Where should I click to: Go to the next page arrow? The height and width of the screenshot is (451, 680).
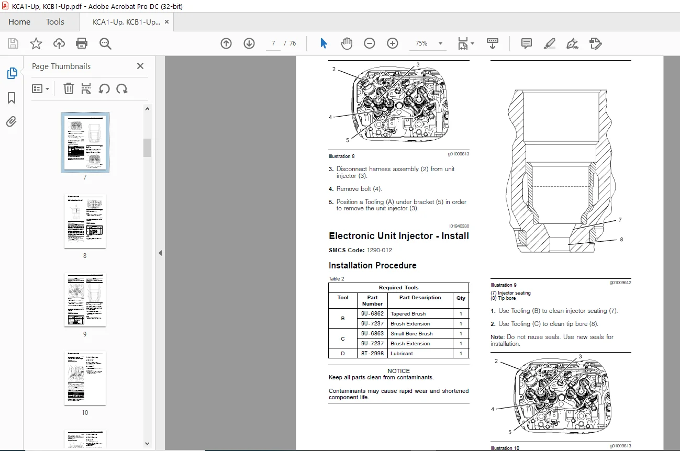tap(249, 43)
